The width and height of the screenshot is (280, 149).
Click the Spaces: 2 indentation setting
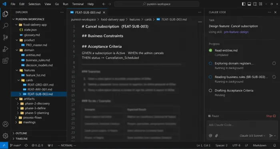click(x=222, y=145)
